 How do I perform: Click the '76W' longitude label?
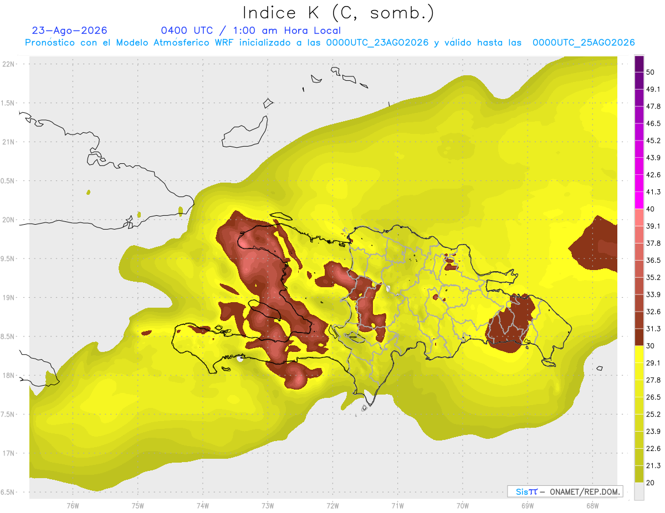(x=73, y=505)
